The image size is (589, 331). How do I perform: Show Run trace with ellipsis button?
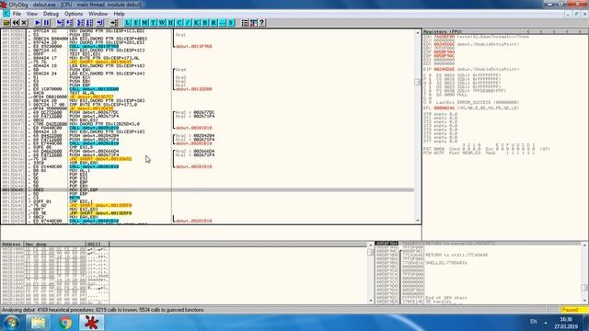[x=223, y=23]
